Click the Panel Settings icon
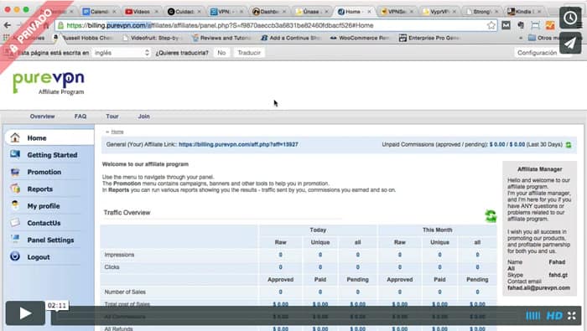 click(x=15, y=239)
